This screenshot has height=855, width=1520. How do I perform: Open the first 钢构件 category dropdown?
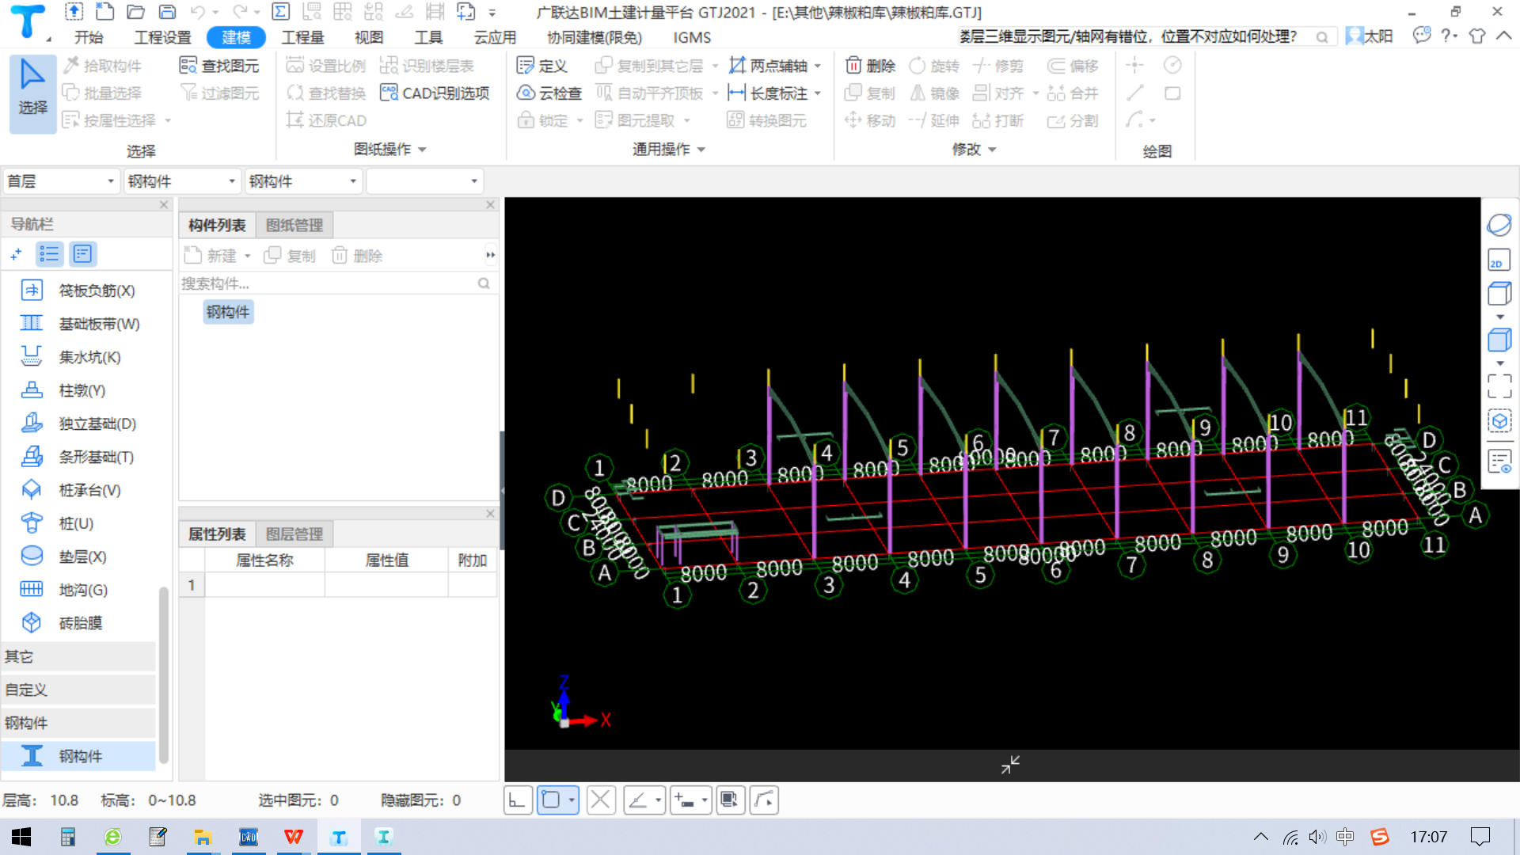[x=182, y=181]
